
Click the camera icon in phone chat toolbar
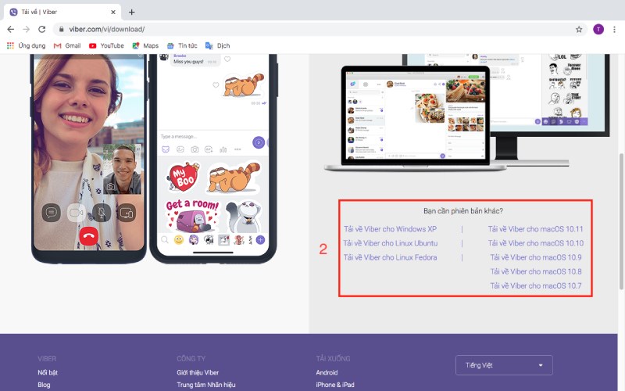pyautogui.click(x=195, y=149)
